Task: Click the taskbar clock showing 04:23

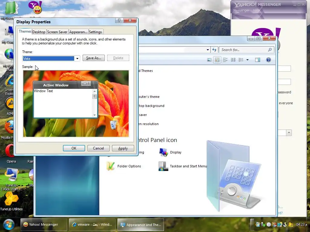Action: pyautogui.click(x=302, y=224)
